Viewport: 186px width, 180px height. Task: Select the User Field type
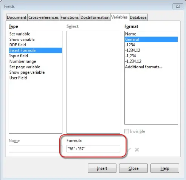click(36, 78)
